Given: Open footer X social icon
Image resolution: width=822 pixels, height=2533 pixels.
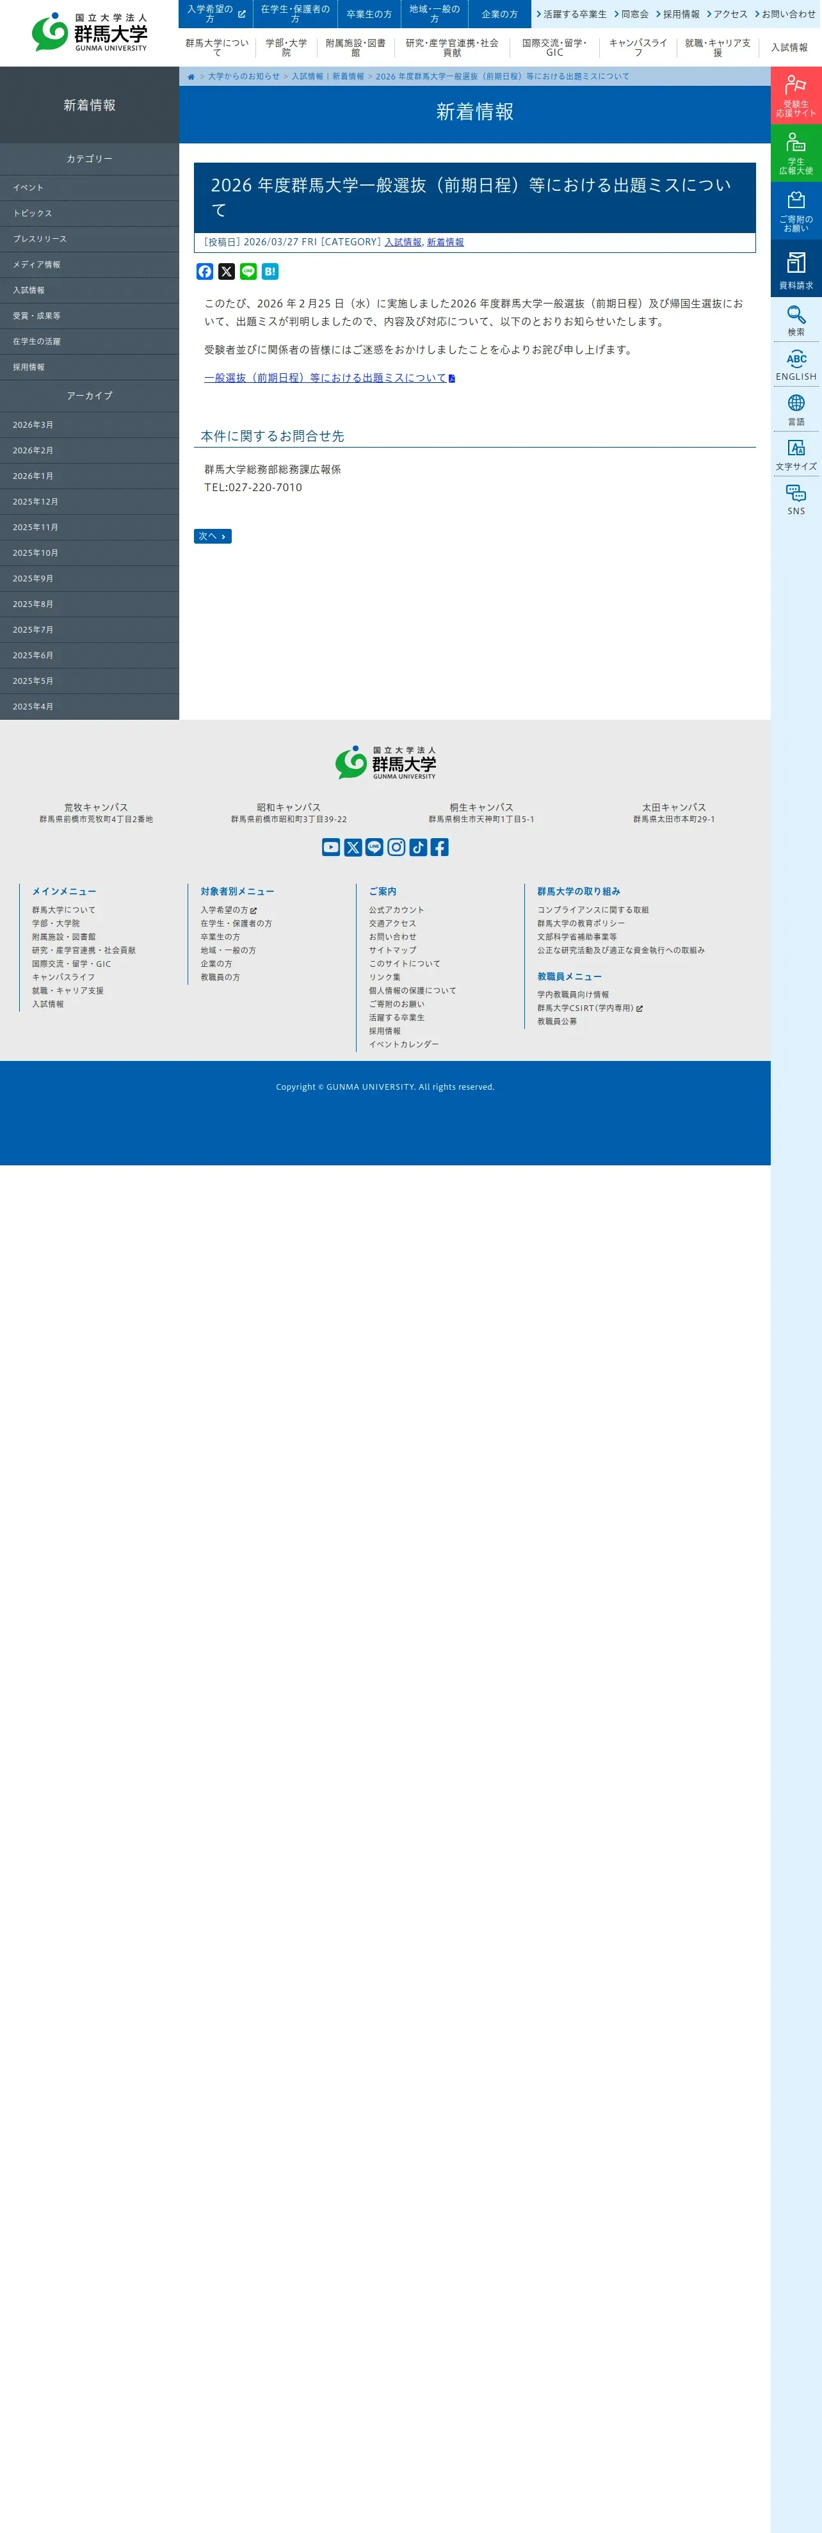Looking at the screenshot, I should 353,846.
